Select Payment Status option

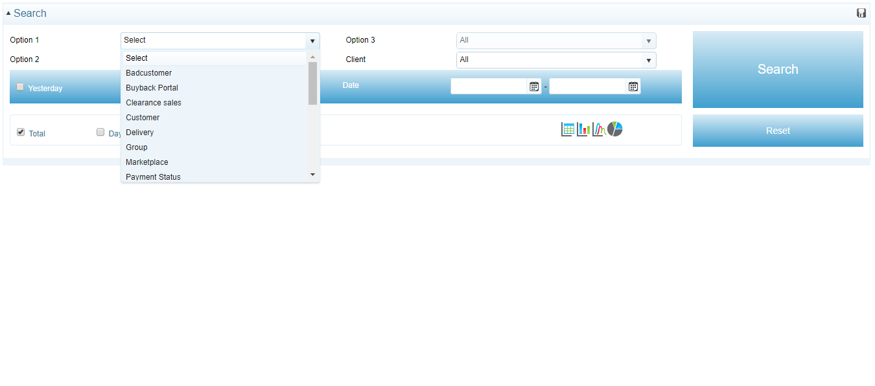coord(215,176)
